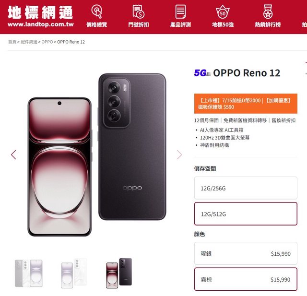Screen dimensions: 307x296
Task: Show next product image arrow
Action: coord(179,154)
